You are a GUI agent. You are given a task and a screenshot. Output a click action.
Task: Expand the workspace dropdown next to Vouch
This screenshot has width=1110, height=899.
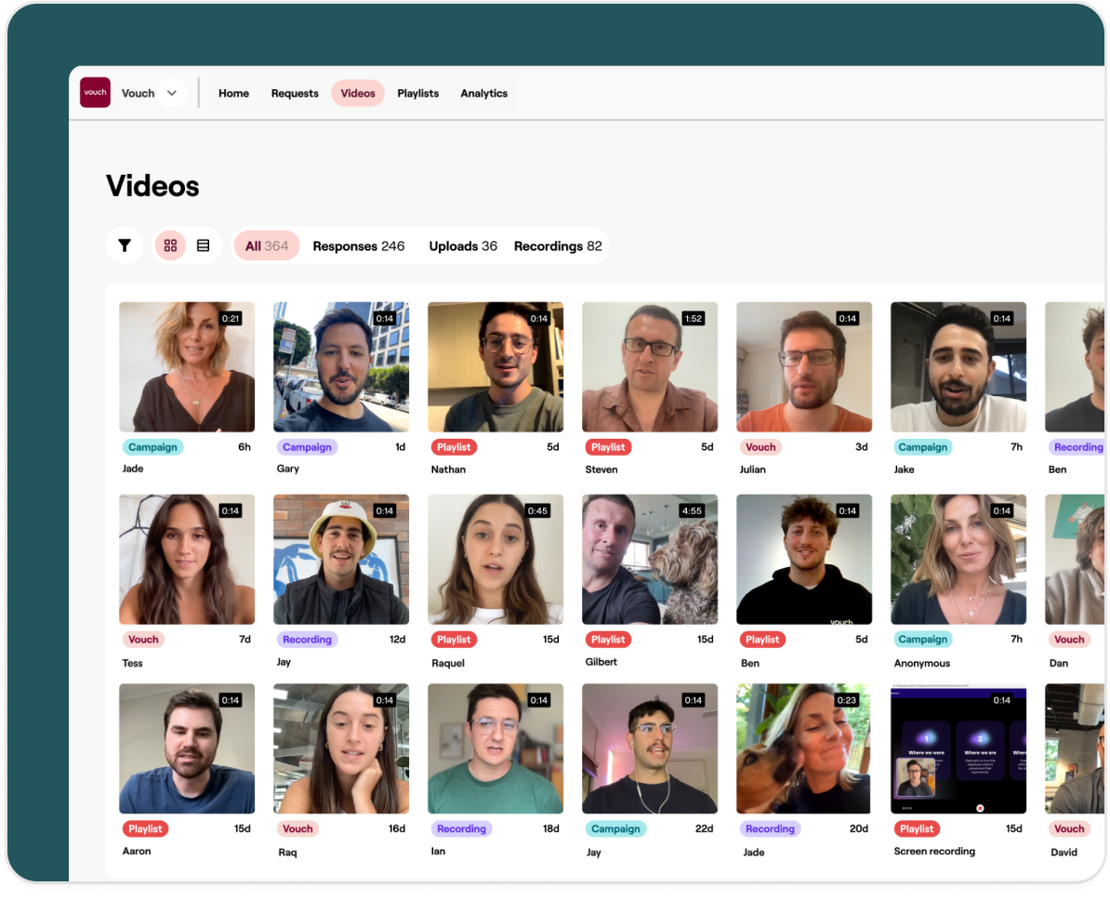[172, 93]
